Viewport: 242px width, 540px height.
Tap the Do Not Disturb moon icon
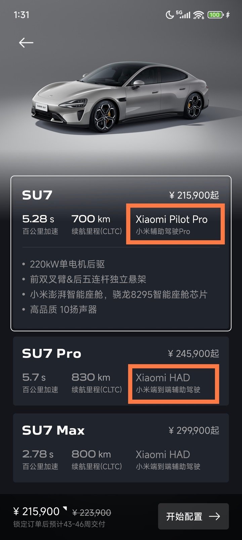pos(170,14)
